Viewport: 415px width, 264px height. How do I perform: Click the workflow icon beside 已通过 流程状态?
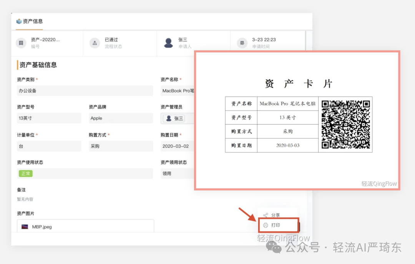[x=95, y=43]
